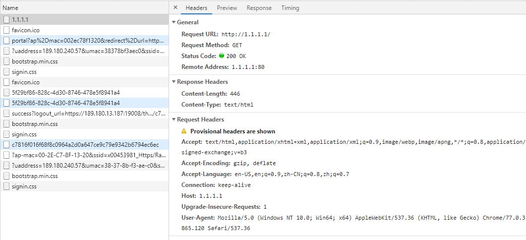Collapse the Request Headers section
526x240 pixels.
click(173, 120)
